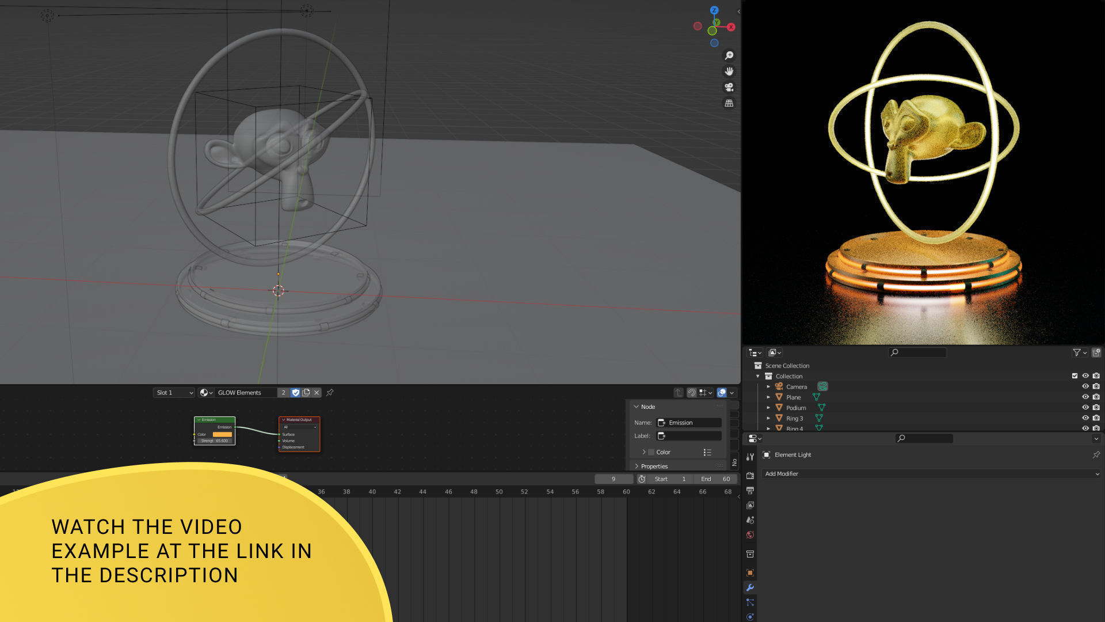Screen dimensions: 1105x622
Task: Open the properties options chevron dropdown
Action: click(1096, 439)
